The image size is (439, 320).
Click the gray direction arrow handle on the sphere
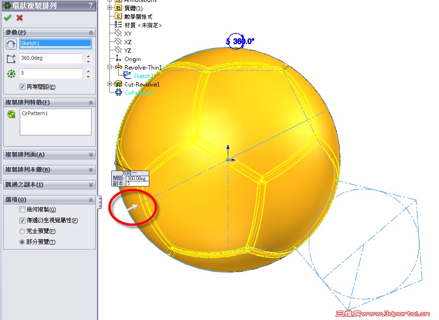point(132,208)
